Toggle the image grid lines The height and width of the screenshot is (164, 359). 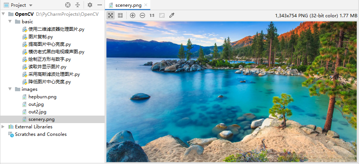pyautogui.click(x=120, y=15)
